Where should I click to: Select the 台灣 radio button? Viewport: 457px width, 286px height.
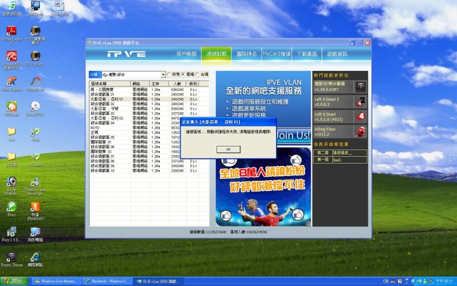tap(198, 74)
